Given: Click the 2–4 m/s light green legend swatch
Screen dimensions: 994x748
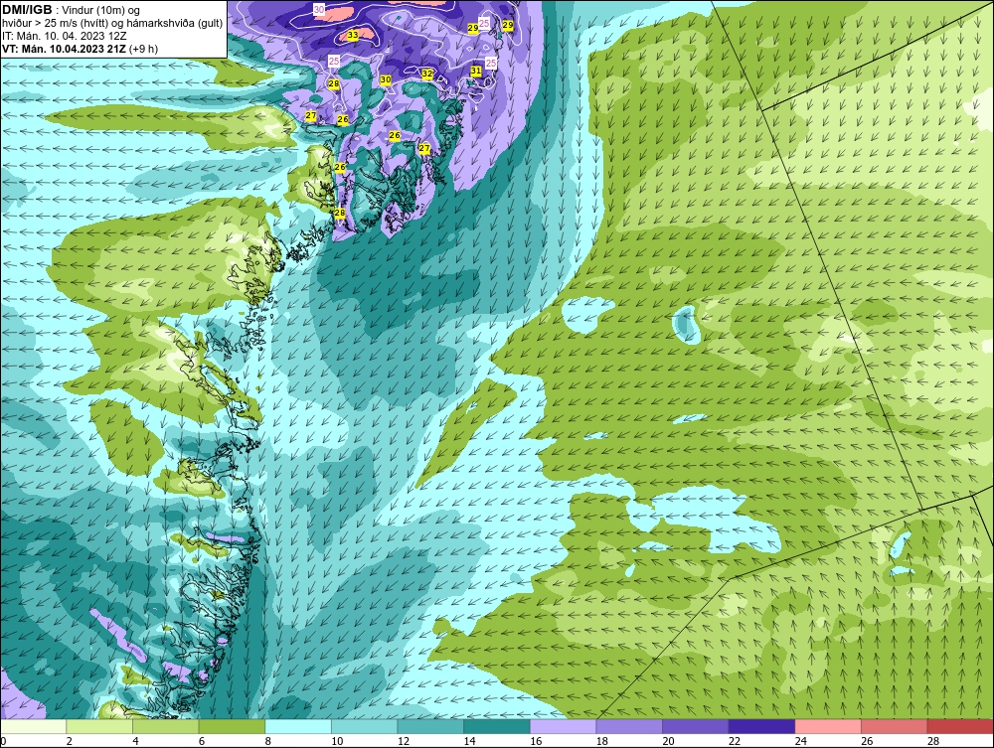Looking at the screenshot, I should pyautogui.click(x=99, y=727).
